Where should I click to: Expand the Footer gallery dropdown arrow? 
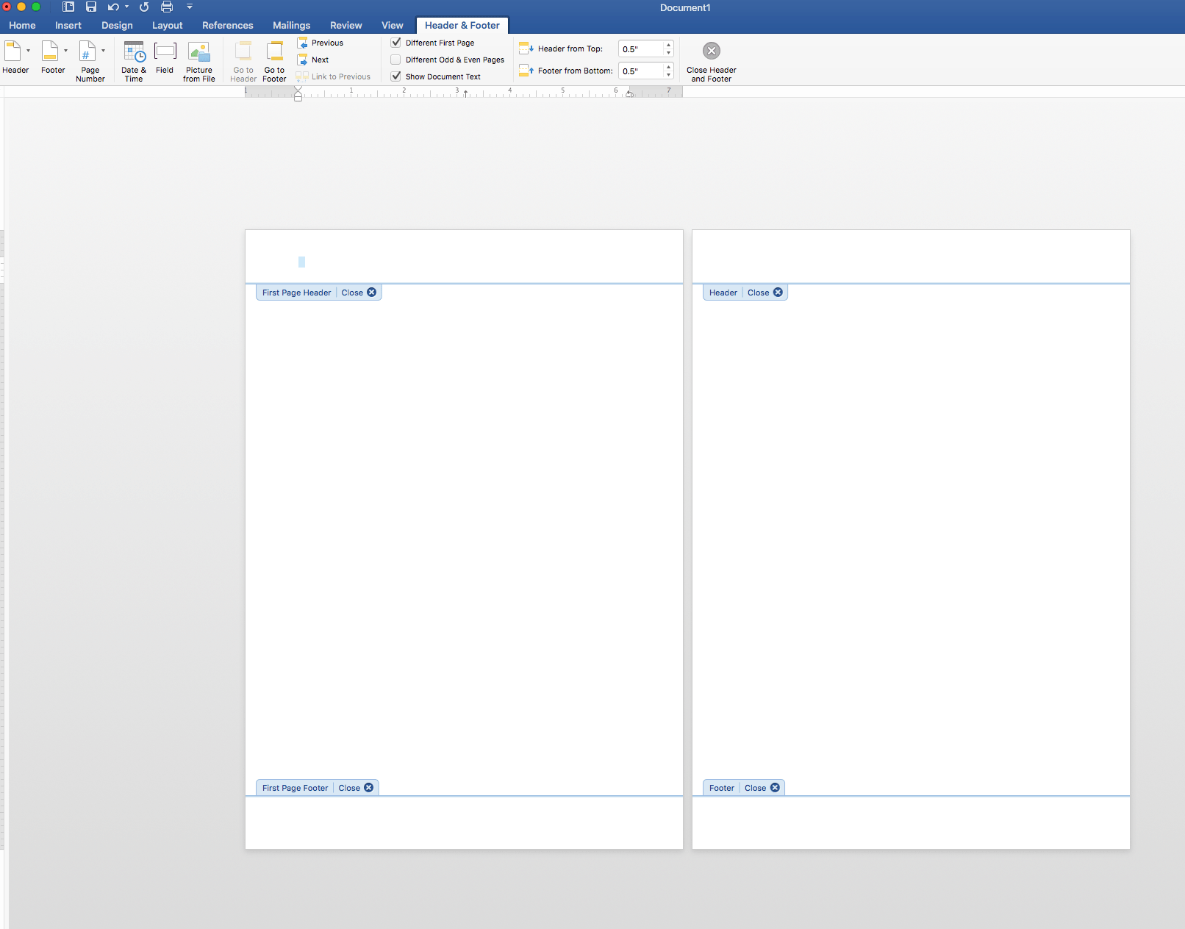[65, 51]
